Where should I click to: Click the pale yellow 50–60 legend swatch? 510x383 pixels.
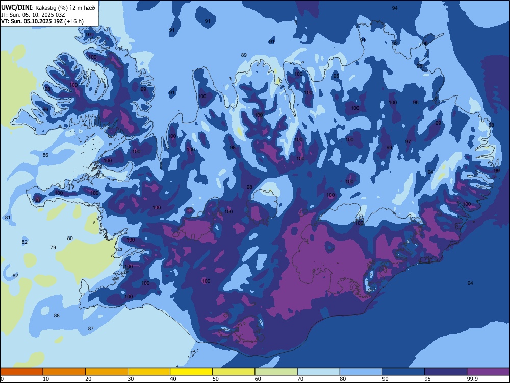234,372
